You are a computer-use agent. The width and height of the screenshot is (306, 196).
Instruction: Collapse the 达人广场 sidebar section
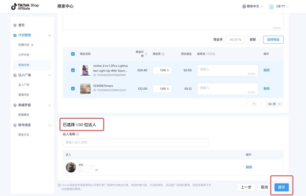tap(50, 75)
